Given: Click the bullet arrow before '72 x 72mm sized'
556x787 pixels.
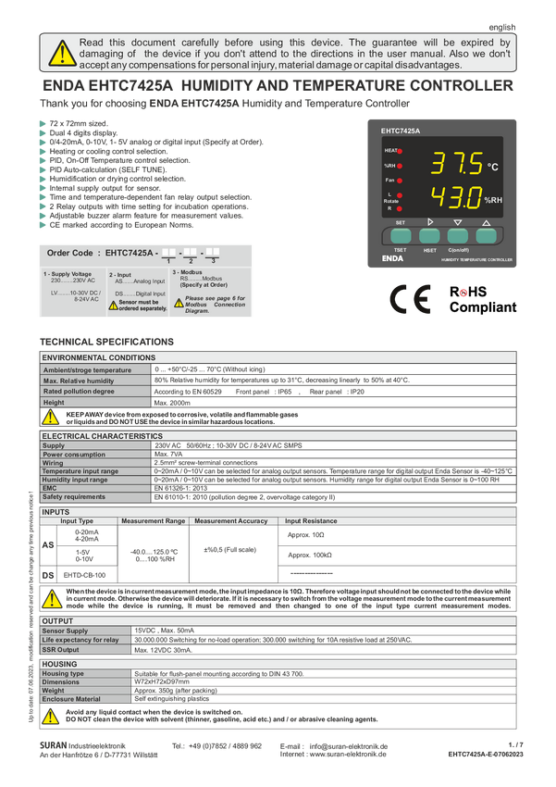Looking at the screenshot, I should (x=43, y=123).
